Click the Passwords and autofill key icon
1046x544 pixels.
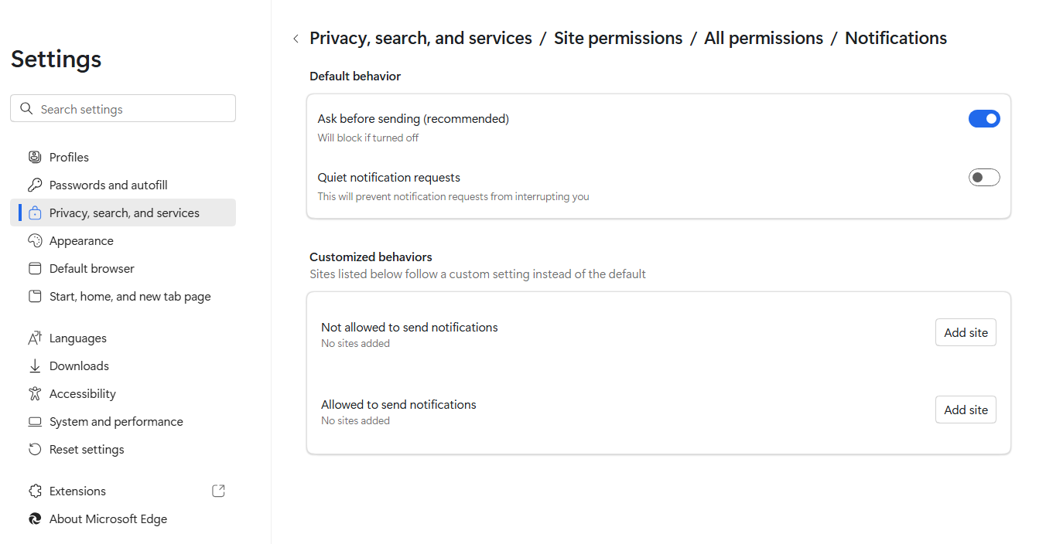(35, 185)
